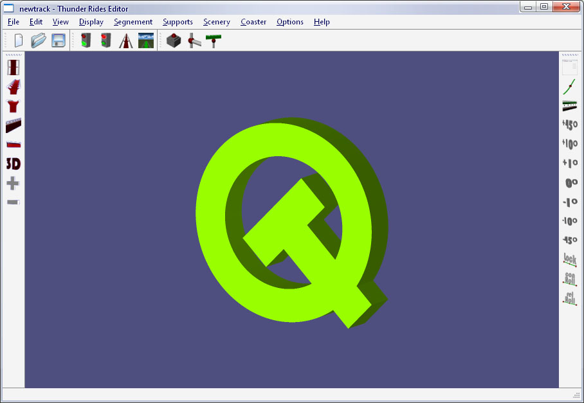Click the minus icon in left toolbar
Viewport: 584px width, 403px height.
13,202
